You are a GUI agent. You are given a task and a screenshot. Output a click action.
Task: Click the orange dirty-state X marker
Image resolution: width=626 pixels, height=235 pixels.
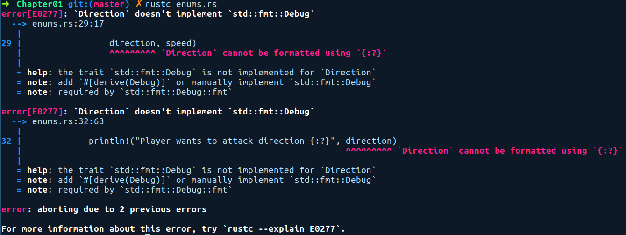(x=139, y=4)
